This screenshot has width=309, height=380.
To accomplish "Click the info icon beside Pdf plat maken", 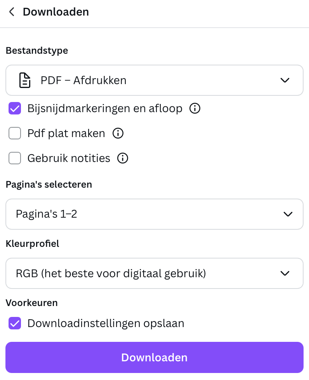I will 118,133.
